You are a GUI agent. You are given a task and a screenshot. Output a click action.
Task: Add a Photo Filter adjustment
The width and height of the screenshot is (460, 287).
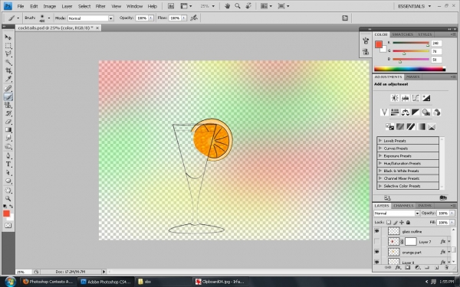(x=426, y=113)
